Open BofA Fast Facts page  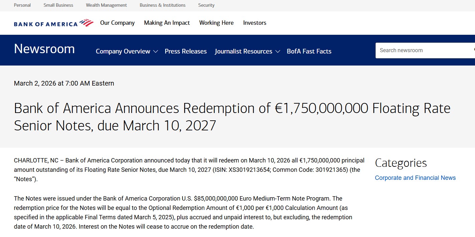pyautogui.click(x=309, y=51)
